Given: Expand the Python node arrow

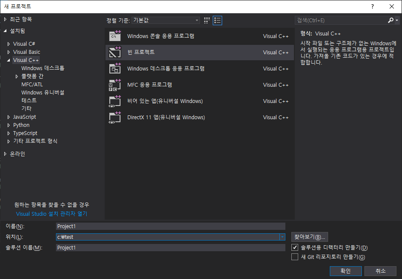Looking at the screenshot, I should click(x=9, y=125).
